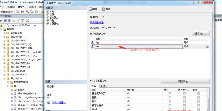Expand the 系统数据库 folder node
The width and height of the screenshot is (222, 111).
click(4, 33)
